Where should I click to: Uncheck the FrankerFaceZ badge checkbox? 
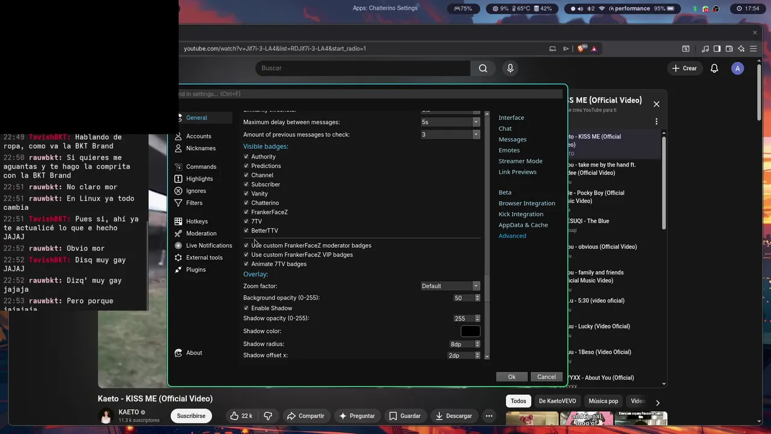246,212
